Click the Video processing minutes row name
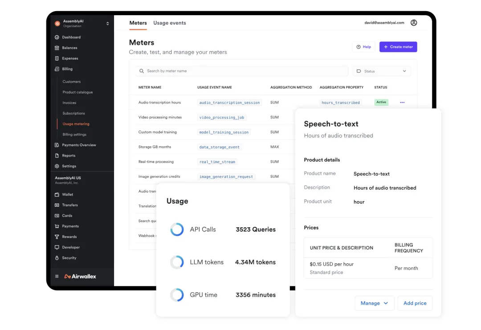 [160, 117]
